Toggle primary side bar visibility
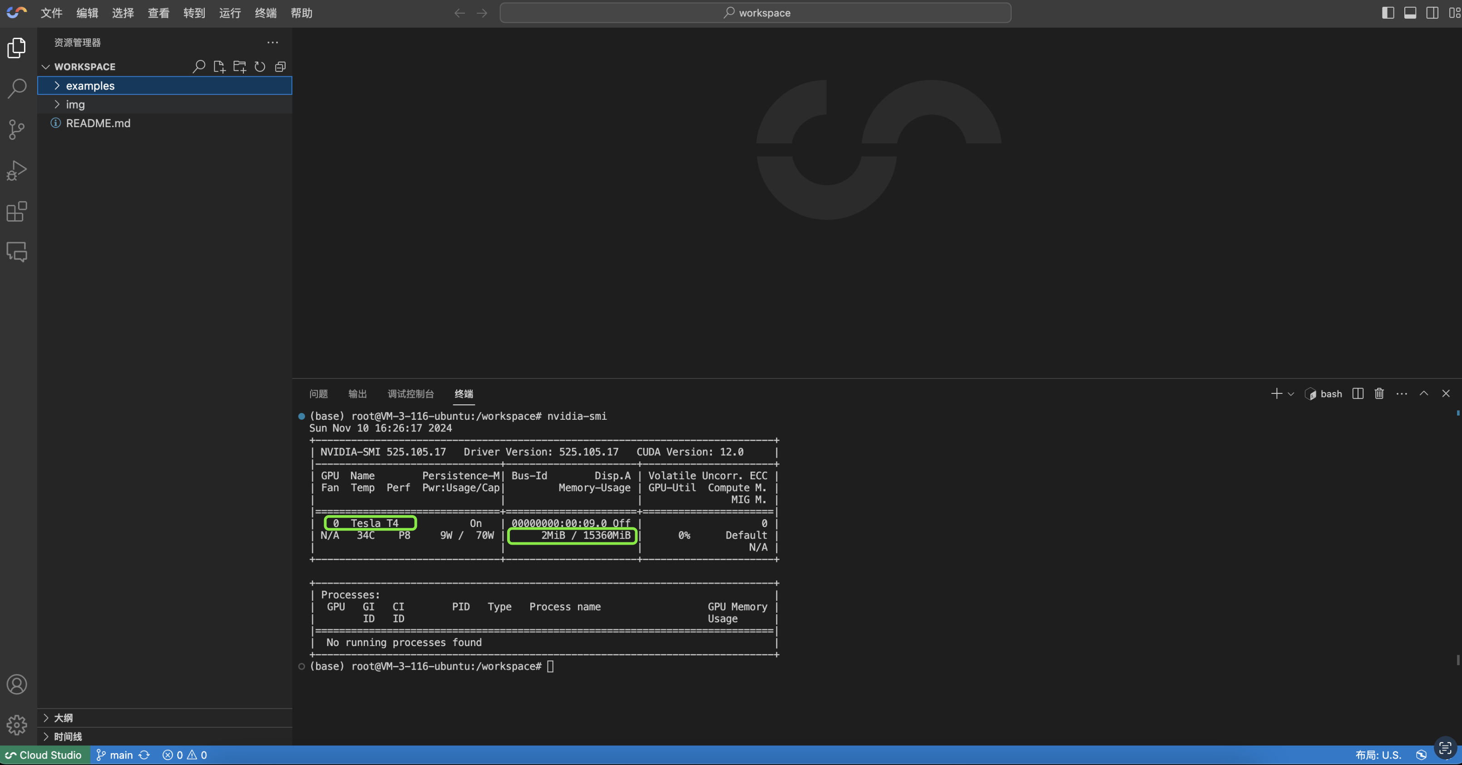 1388,13
